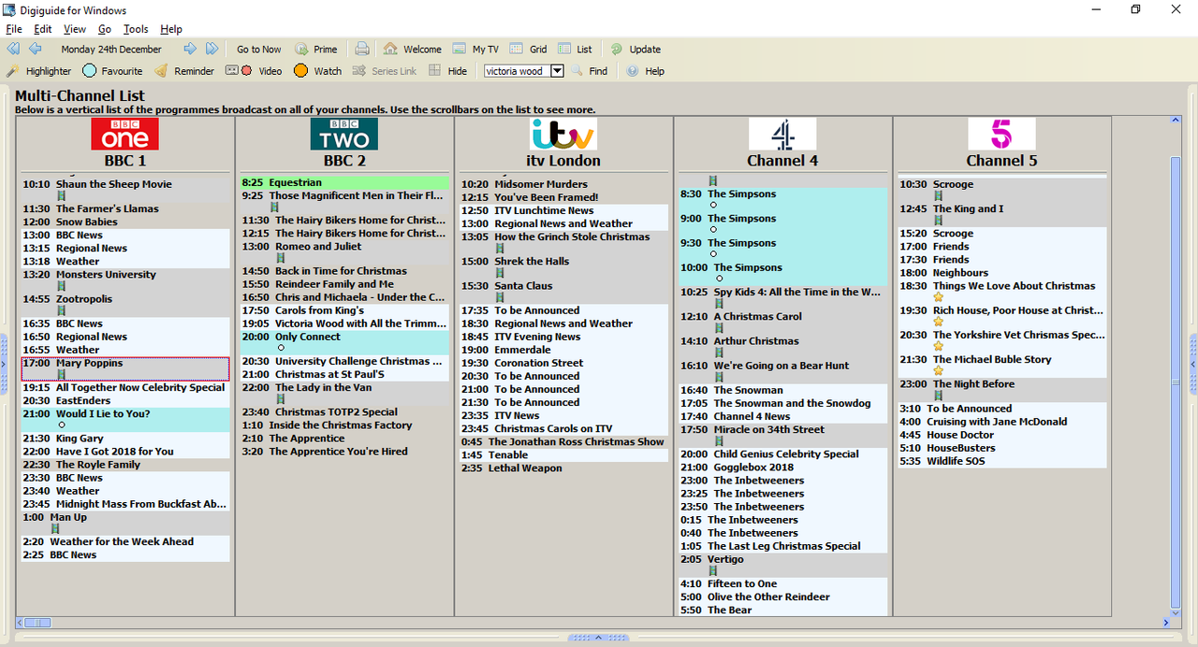Screen dimensions: 1198x647
Task: Select The Lady in the Van
Action: [344, 393]
